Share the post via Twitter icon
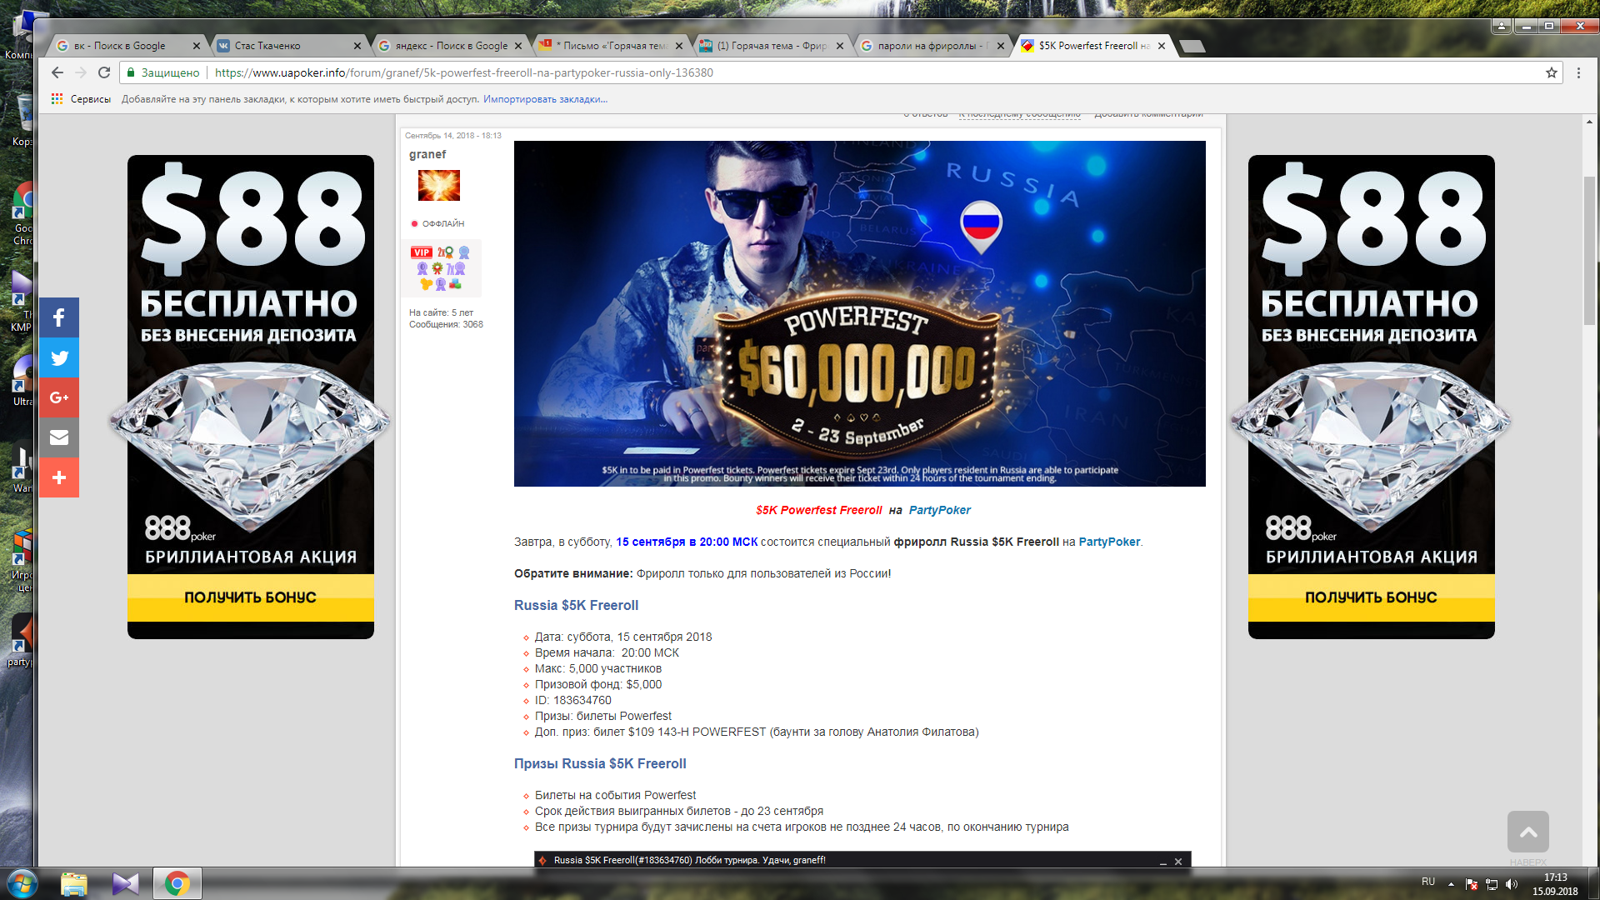The width and height of the screenshot is (1600, 900). [x=59, y=357]
